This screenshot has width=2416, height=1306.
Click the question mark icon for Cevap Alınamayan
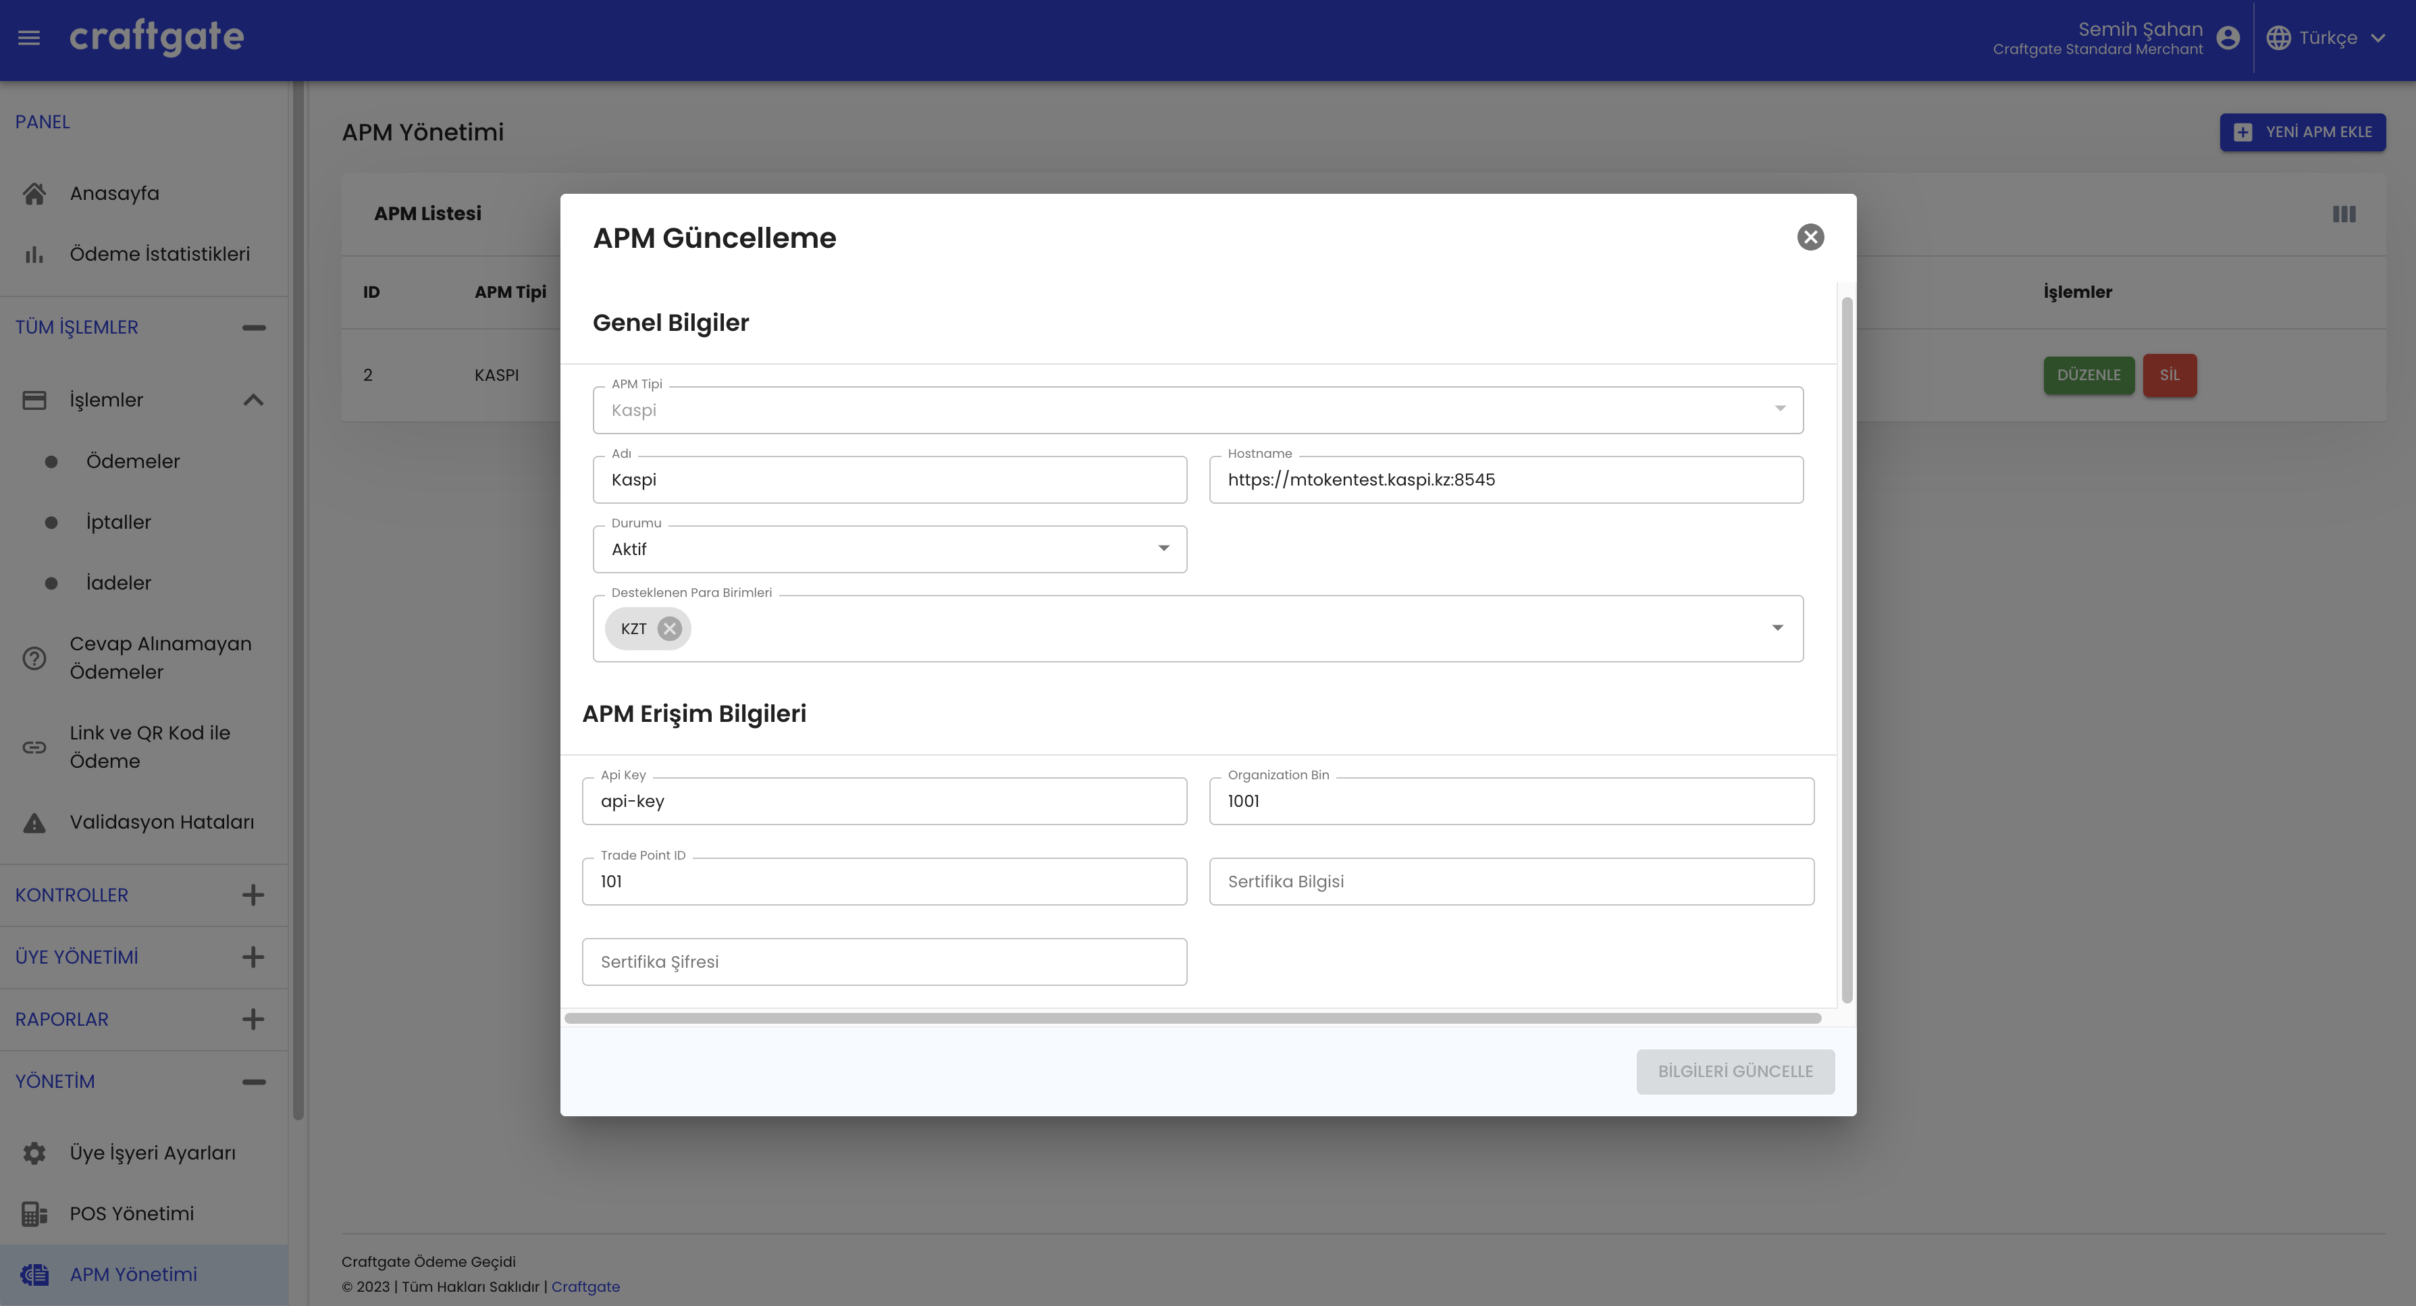coord(34,658)
